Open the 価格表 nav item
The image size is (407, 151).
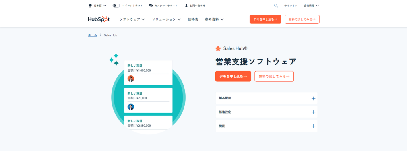(x=193, y=19)
